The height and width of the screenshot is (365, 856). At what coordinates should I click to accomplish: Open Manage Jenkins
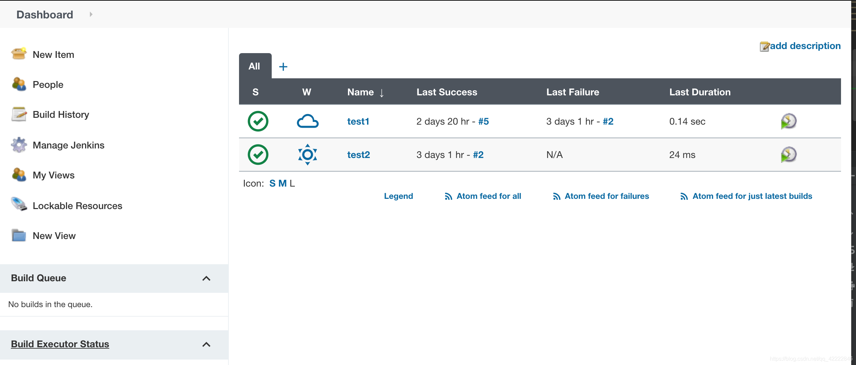coord(68,145)
